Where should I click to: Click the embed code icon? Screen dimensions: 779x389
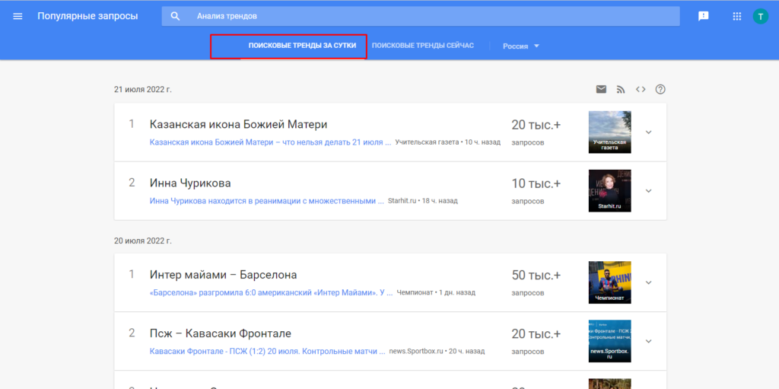click(x=641, y=89)
